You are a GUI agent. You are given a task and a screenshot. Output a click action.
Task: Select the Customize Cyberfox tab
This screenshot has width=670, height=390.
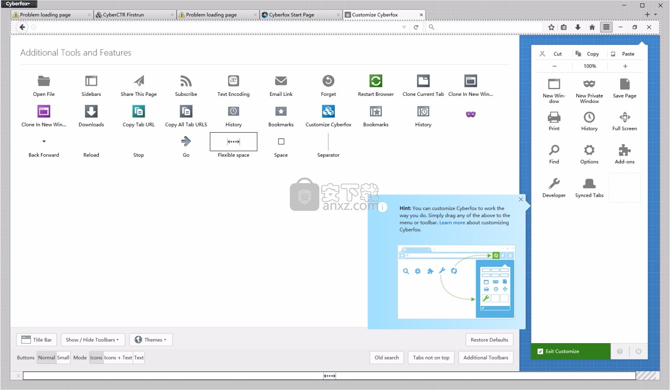click(x=384, y=15)
